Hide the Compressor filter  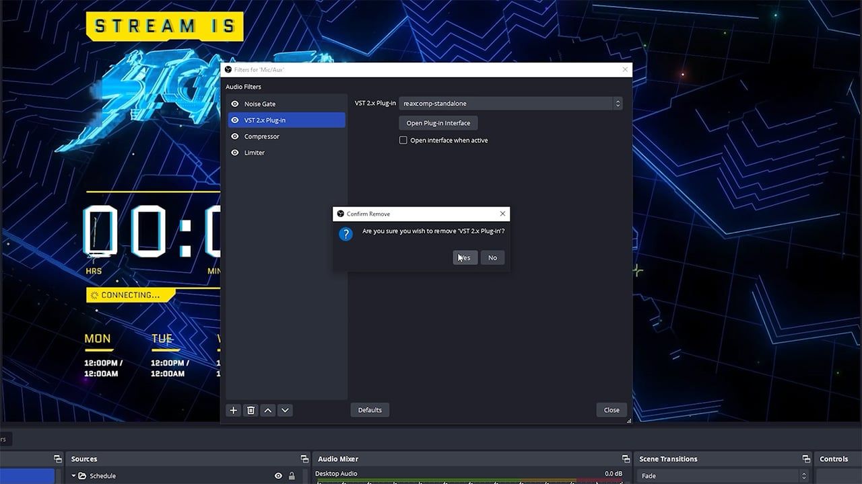pyautogui.click(x=235, y=136)
